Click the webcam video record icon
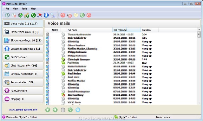Viewport: 203px width, 121px height. [x=69, y=15]
